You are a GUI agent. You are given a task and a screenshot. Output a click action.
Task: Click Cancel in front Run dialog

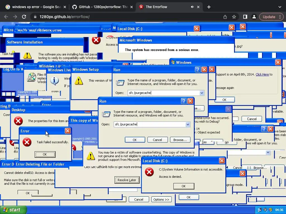click(158, 140)
